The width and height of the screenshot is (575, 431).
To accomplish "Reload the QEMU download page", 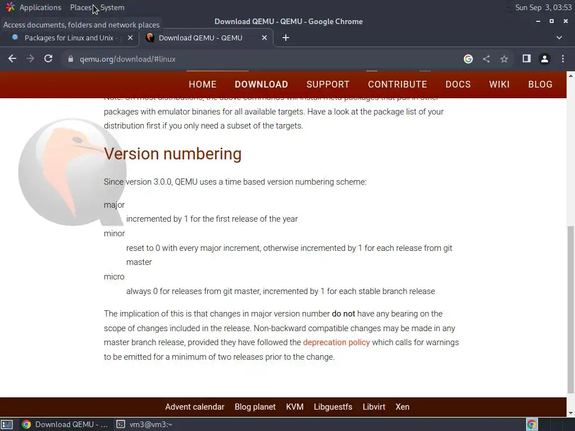I will click(x=48, y=58).
